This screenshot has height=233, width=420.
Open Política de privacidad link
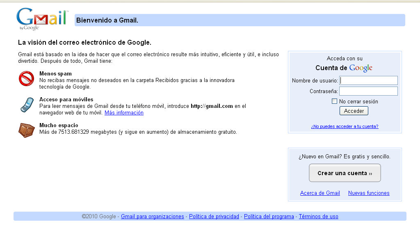click(x=214, y=217)
